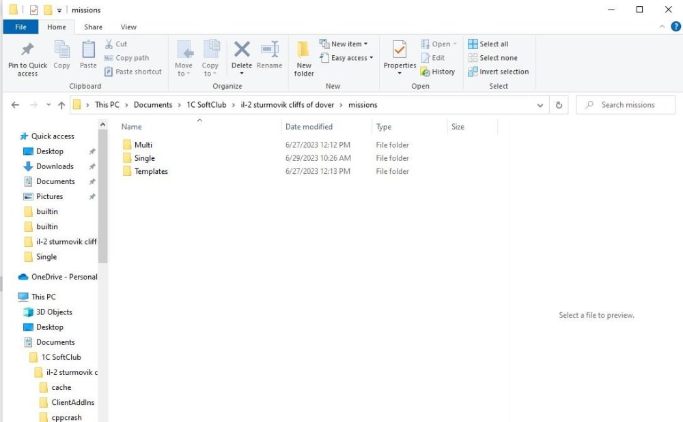Switch to the View ribbon tab
Viewport: 683px width, 422px height.
[128, 27]
